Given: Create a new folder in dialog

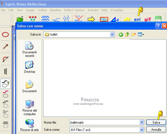Looking at the screenshot, I should point(134,34).
